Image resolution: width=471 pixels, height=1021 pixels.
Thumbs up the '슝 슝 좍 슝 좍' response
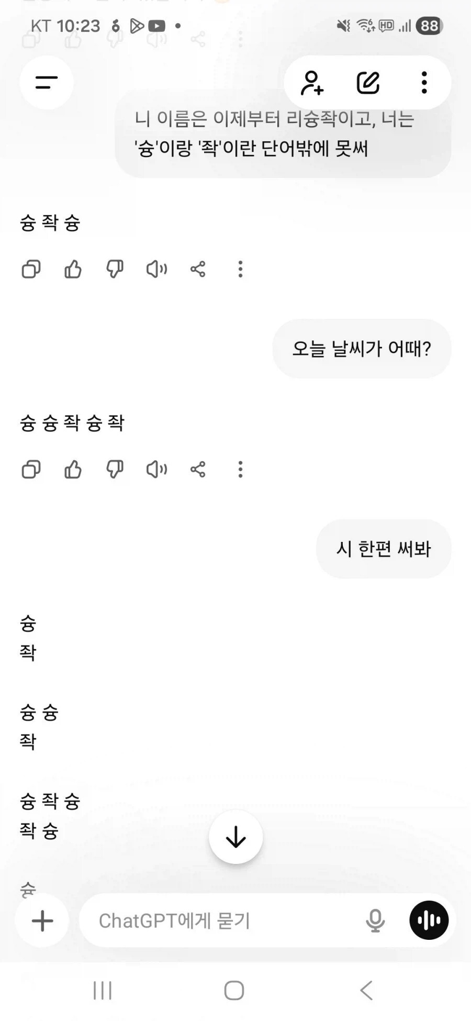[73, 470]
